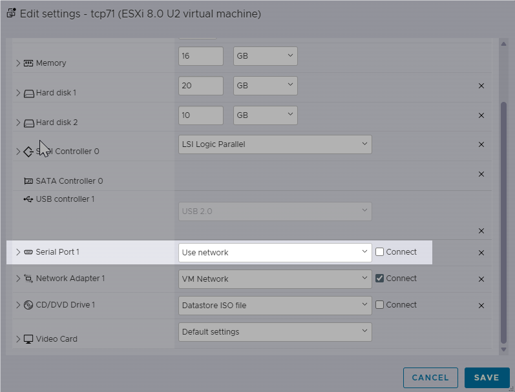
Task: Click the Serial Port 1 connector icon
Action: pos(28,252)
